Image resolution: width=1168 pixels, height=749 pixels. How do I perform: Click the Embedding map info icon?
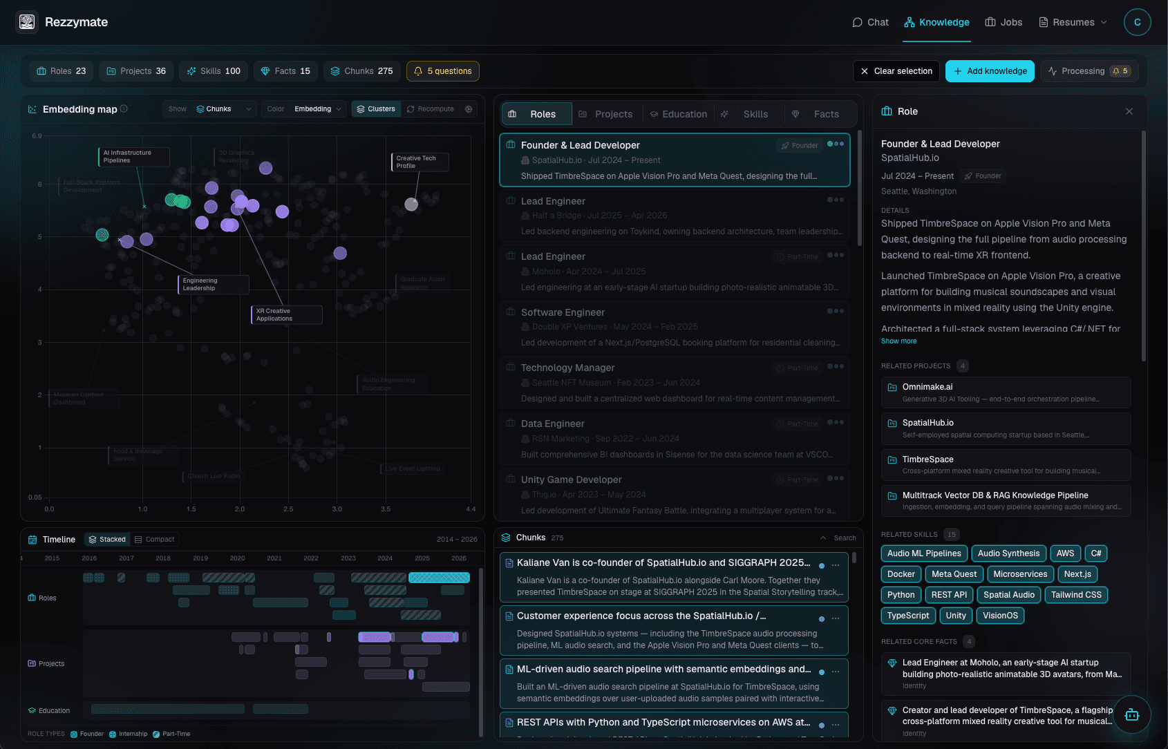coord(124,108)
